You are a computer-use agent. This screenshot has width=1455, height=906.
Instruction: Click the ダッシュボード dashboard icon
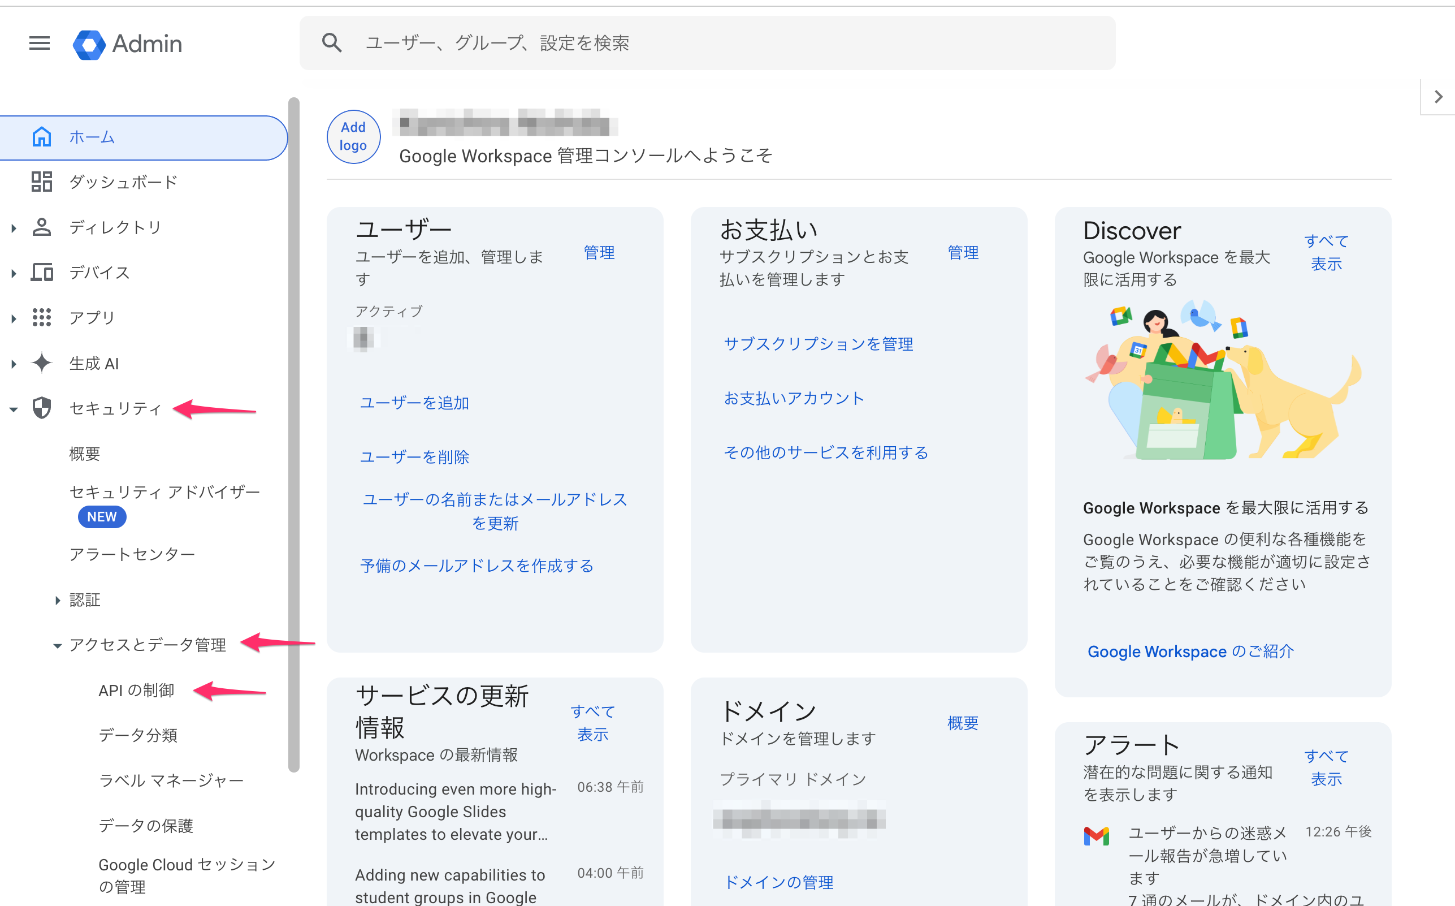point(41,182)
